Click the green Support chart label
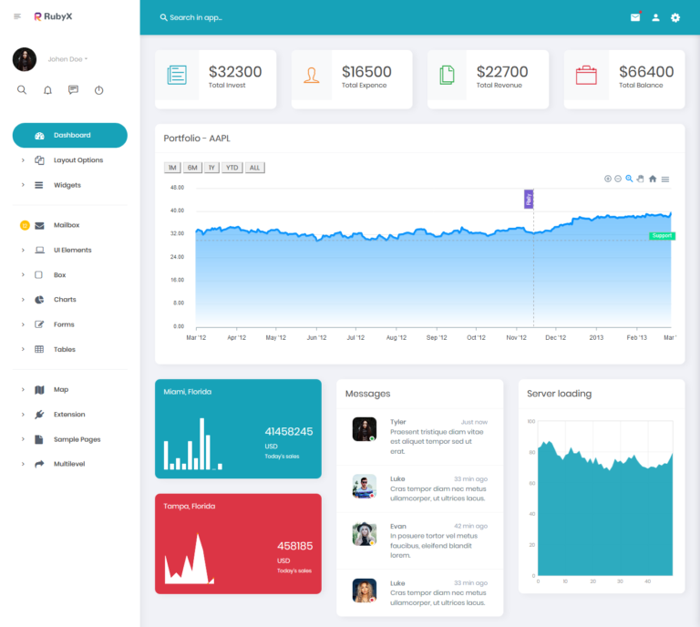The width and height of the screenshot is (700, 627). click(662, 236)
